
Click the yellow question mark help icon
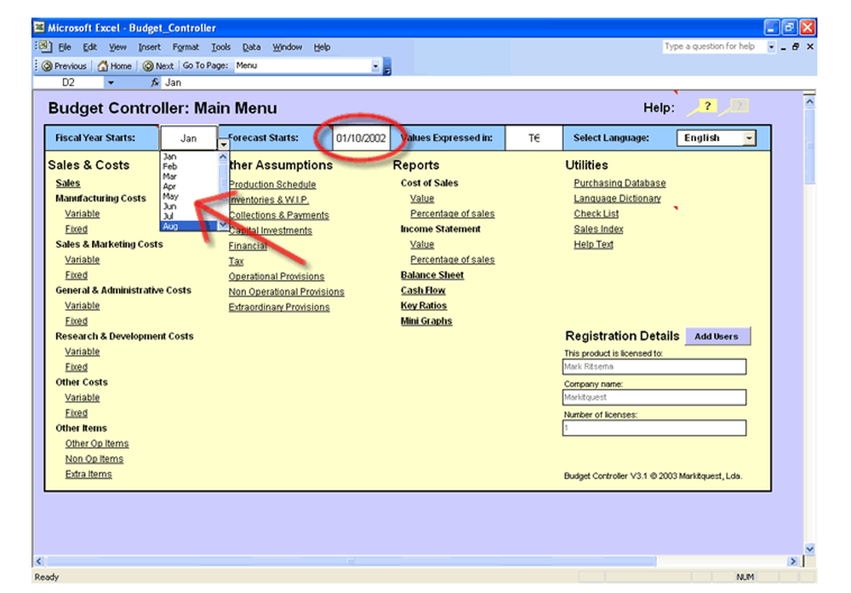coord(706,105)
